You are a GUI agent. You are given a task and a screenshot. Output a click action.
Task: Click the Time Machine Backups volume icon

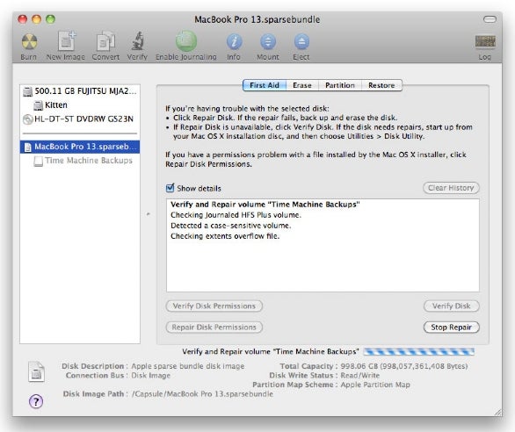pyautogui.click(x=39, y=161)
